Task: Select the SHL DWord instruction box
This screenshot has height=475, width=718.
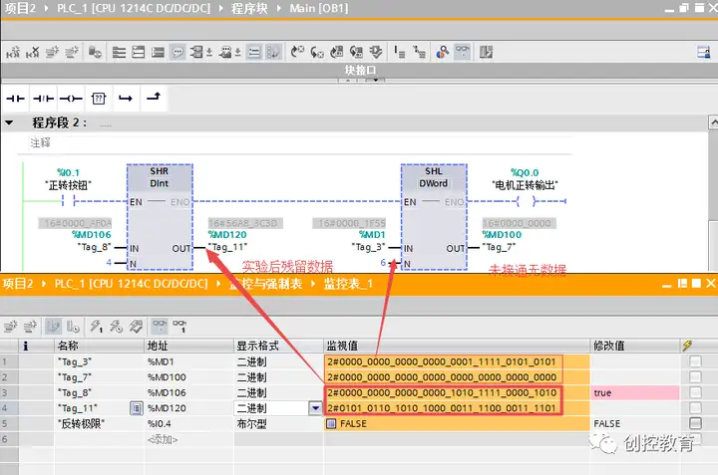Action: 434,217
